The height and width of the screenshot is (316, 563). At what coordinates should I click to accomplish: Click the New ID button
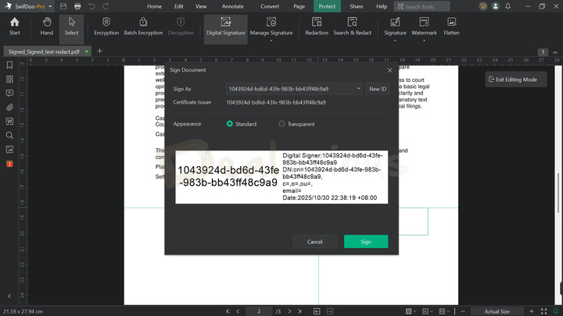coord(378,89)
